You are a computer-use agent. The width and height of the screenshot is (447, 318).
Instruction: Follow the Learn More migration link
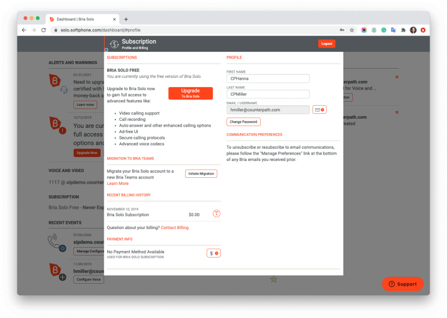click(x=118, y=184)
